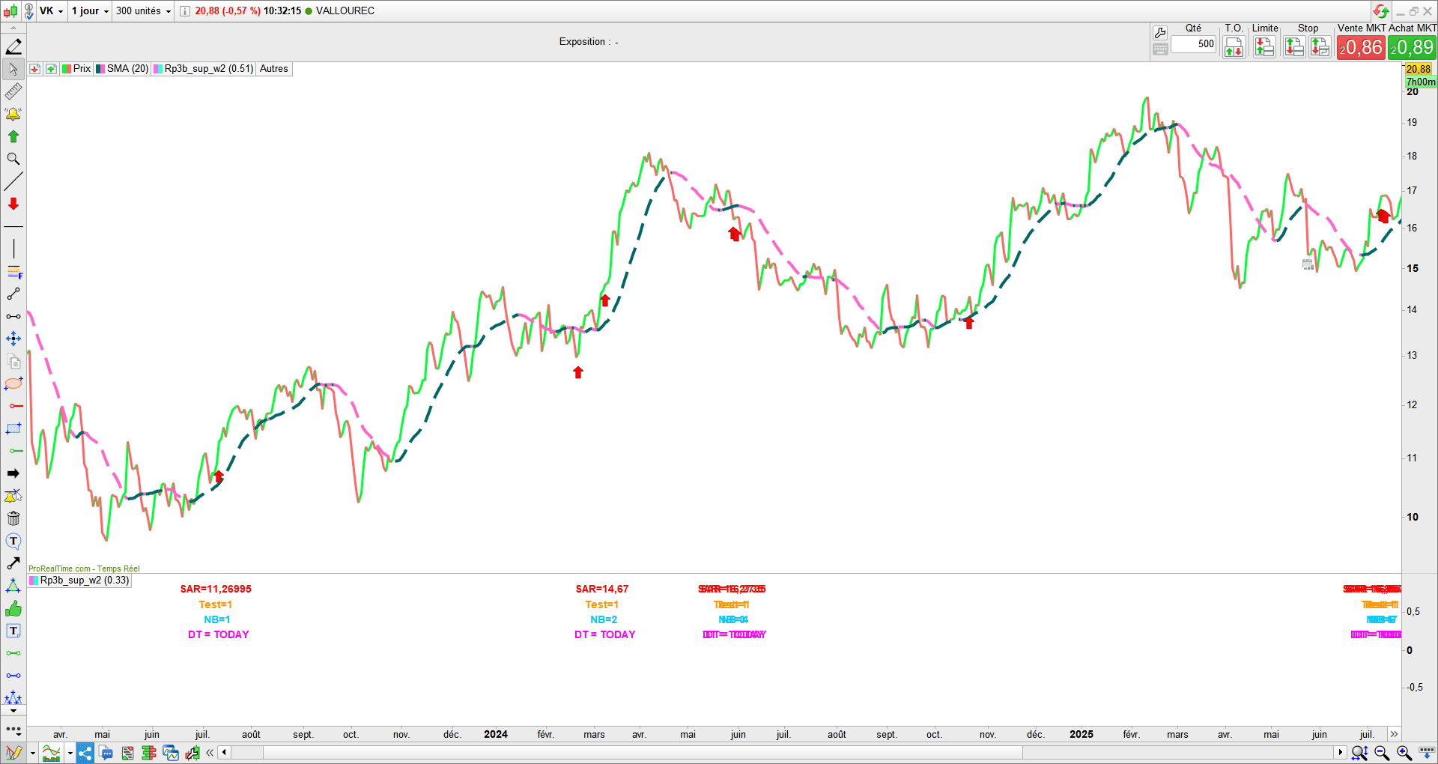The height and width of the screenshot is (764, 1438).
Task: Open chart settings wrench-candlestick icon
Action: [x=192, y=753]
